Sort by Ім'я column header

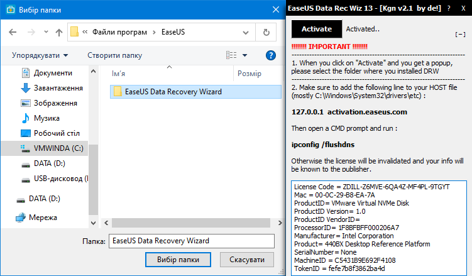pos(118,74)
